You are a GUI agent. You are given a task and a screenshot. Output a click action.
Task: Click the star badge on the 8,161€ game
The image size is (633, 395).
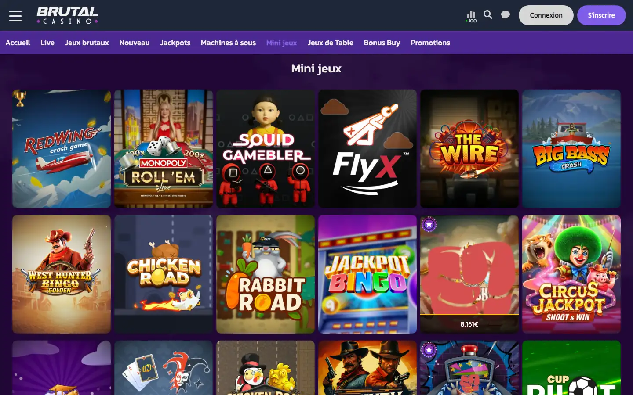429,224
